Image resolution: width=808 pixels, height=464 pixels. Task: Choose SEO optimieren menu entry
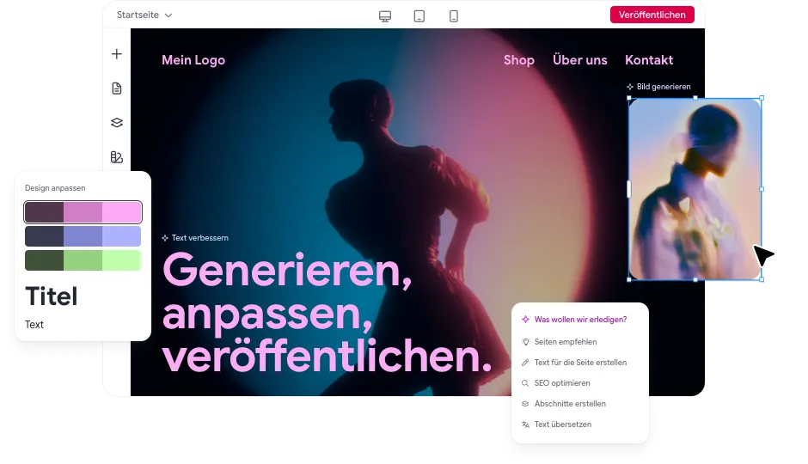(562, 383)
